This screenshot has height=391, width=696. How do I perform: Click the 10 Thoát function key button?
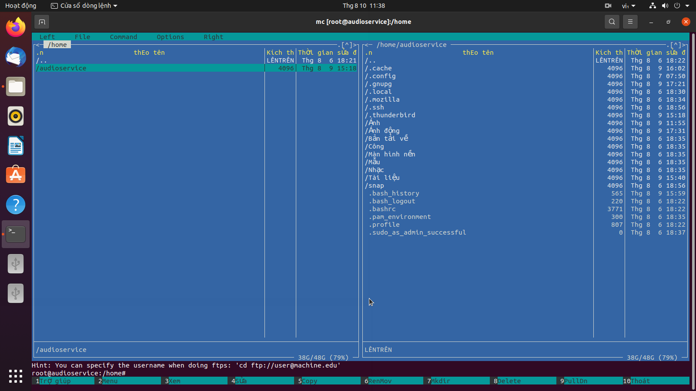click(x=656, y=381)
